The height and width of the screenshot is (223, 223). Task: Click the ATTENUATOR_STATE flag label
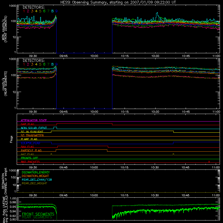pos(34,120)
